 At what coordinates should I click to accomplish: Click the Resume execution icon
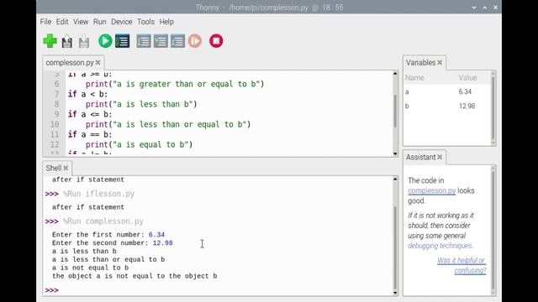pos(195,41)
